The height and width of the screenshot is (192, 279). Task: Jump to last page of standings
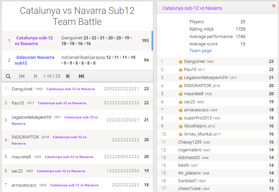coord(81,76)
